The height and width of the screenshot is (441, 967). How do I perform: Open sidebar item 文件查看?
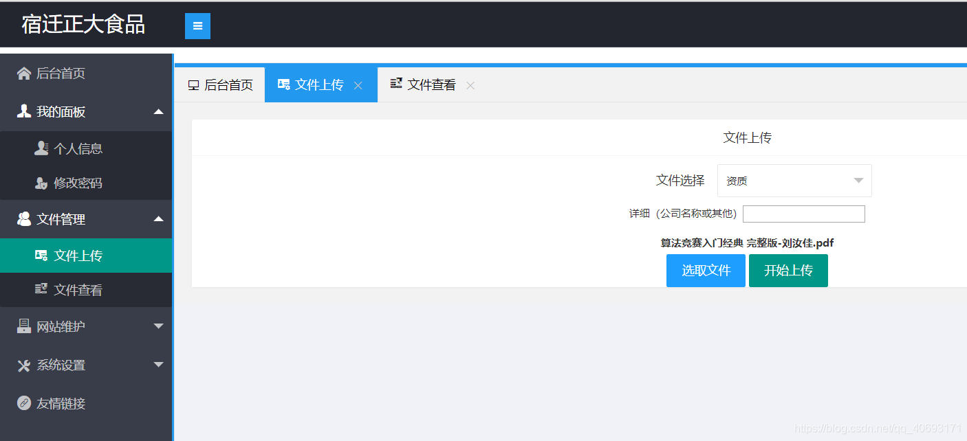[x=86, y=290]
